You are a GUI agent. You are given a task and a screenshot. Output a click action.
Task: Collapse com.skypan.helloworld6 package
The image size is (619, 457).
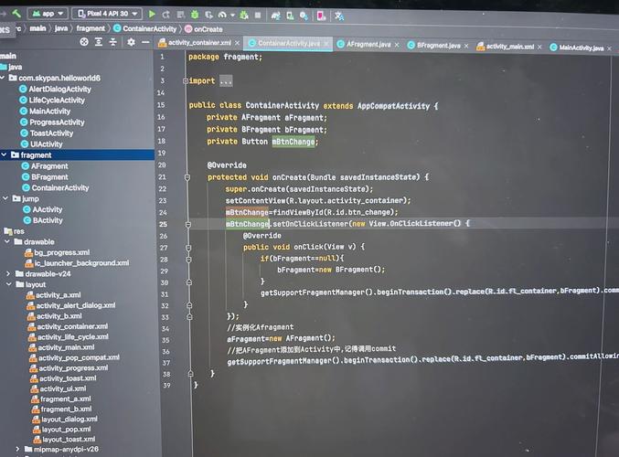coord(3,78)
